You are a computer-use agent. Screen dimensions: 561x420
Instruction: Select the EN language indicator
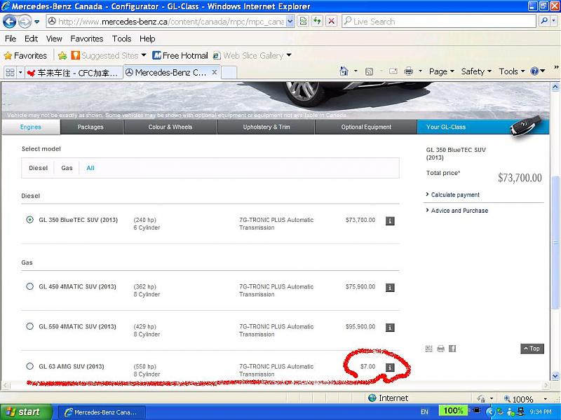424,412
